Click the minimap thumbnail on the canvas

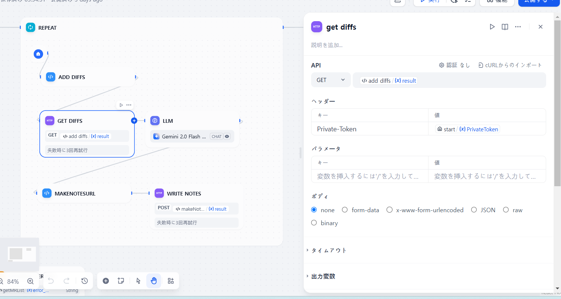tap(19, 254)
